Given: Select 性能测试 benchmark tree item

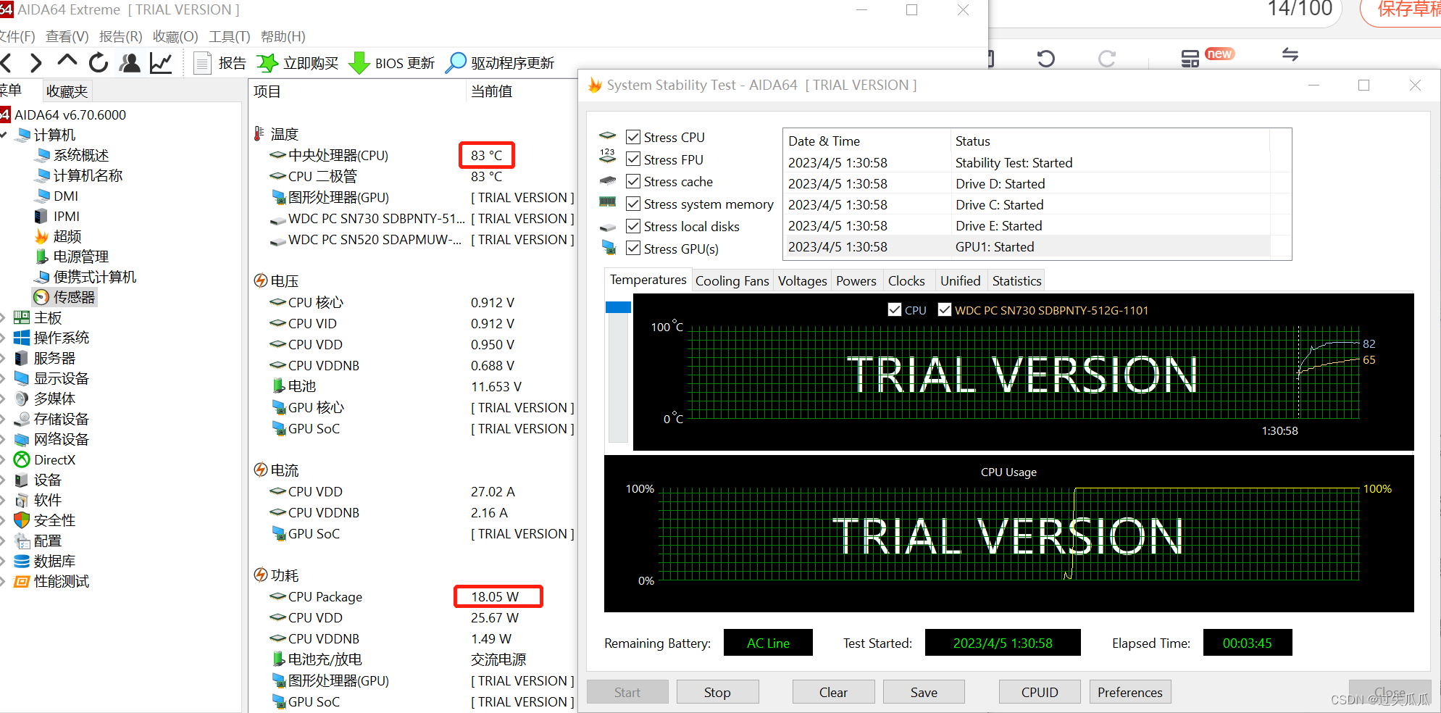Looking at the screenshot, I should 51,581.
